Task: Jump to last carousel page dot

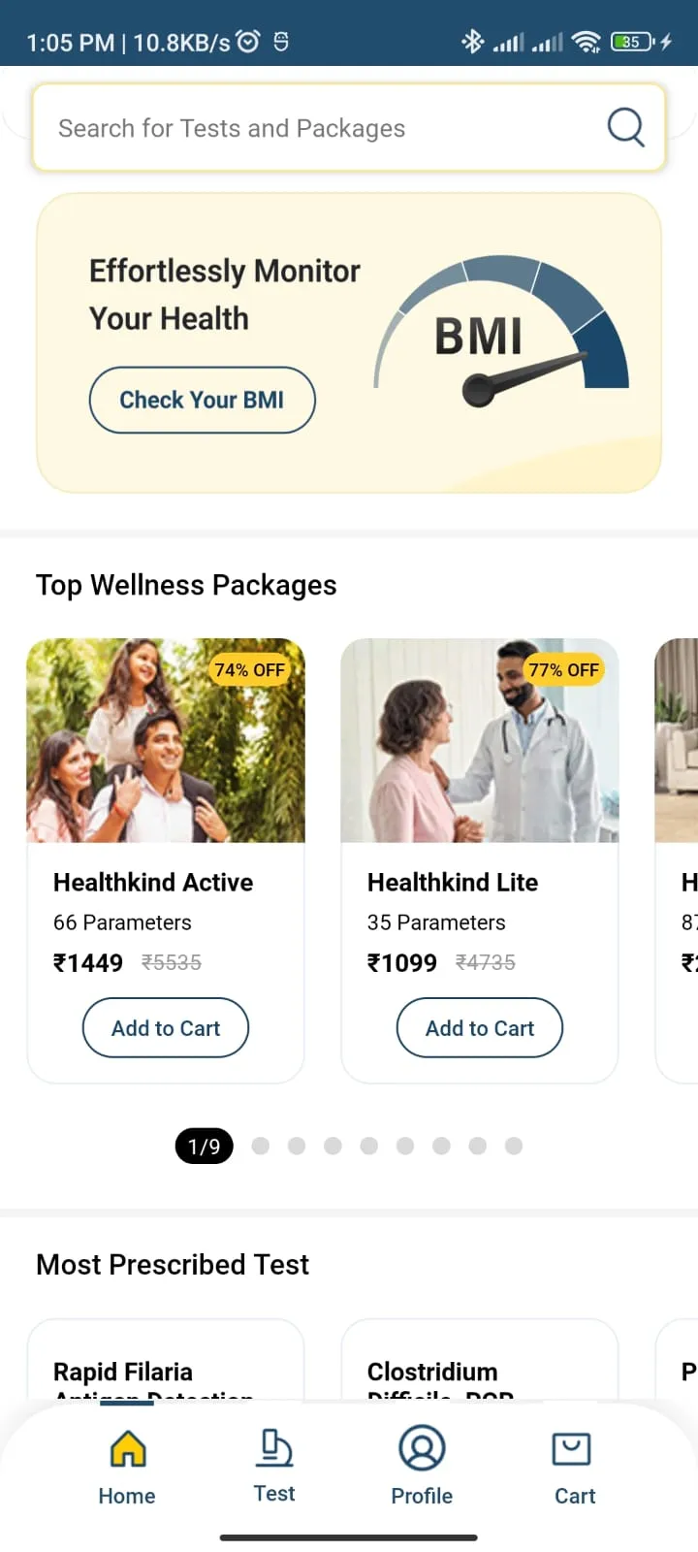Action: tap(514, 1146)
